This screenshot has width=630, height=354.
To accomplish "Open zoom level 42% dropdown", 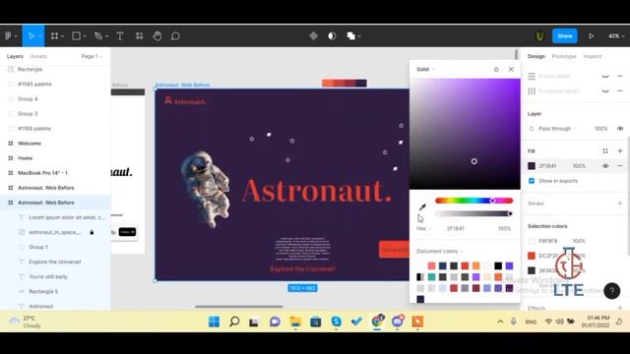I will coord(616,36).
